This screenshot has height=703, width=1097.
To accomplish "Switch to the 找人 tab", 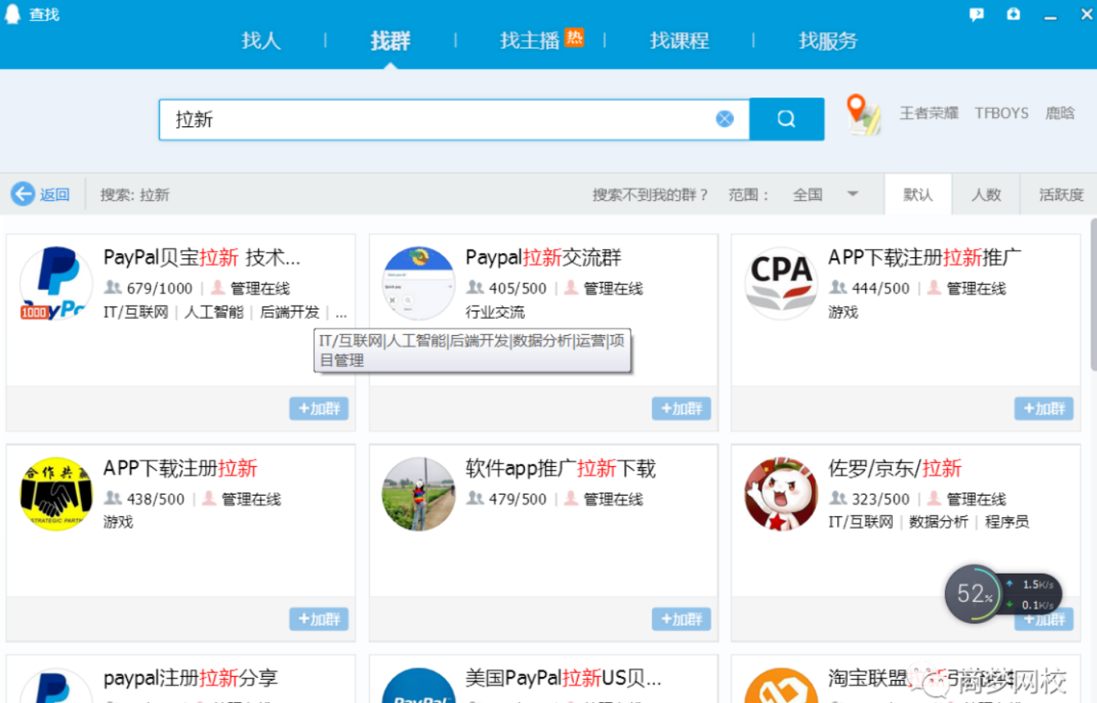I will [262, 40].
